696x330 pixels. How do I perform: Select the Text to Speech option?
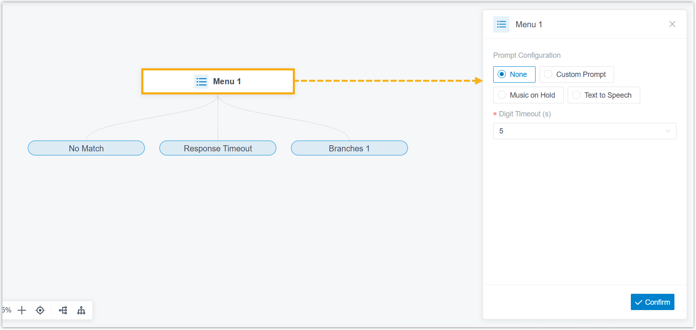click(604, 95)
